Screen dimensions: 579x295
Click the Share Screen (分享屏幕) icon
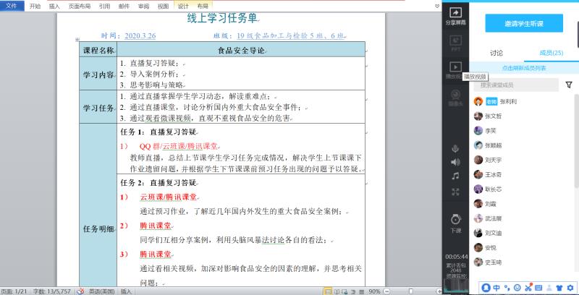pyautogui.click(x=455, y=16)
